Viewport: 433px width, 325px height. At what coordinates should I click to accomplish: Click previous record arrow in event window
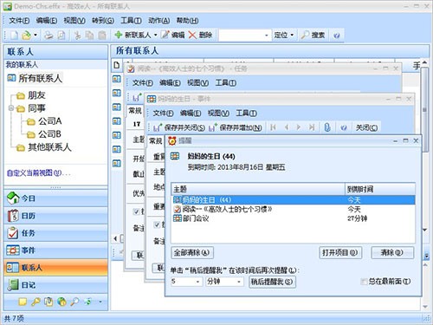[287, 127]
